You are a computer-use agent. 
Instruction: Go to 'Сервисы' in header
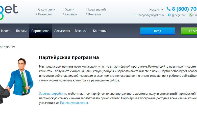71,14
